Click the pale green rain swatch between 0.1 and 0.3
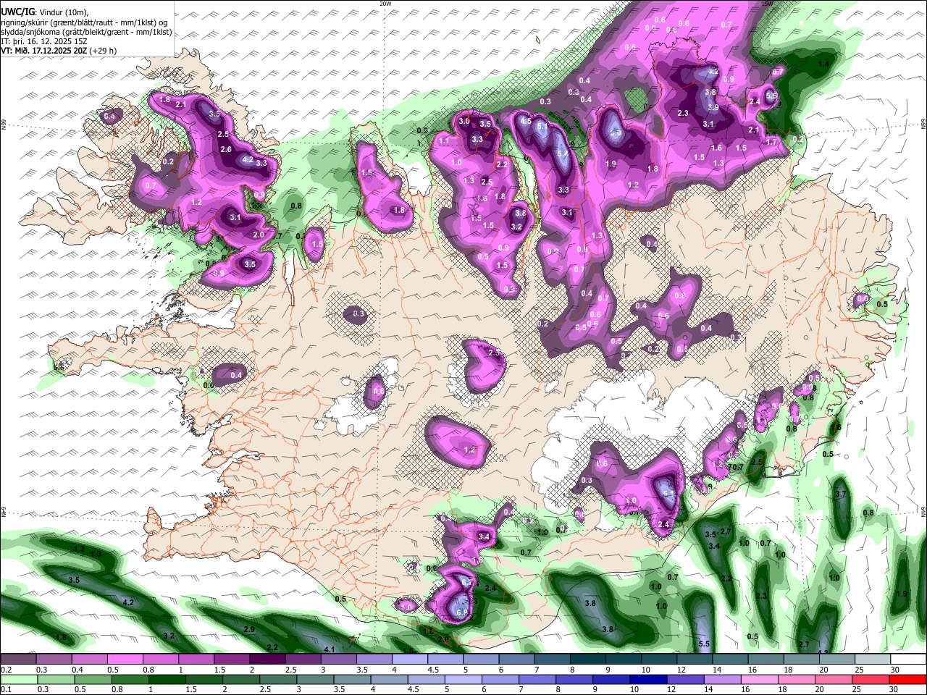Image resolution: width=927 pixels, height=695 pixels. click(x=18, y=678)
